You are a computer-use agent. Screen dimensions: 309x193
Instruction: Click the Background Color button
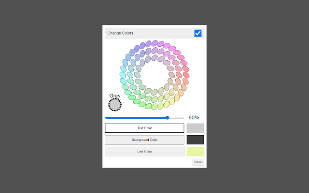144,140
